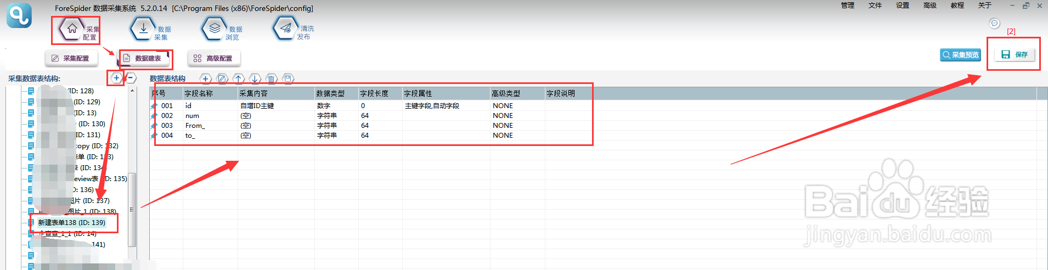Select tree item with ID: 130
Viewport: 1048px width, 270px height.
tap(92, 123)
